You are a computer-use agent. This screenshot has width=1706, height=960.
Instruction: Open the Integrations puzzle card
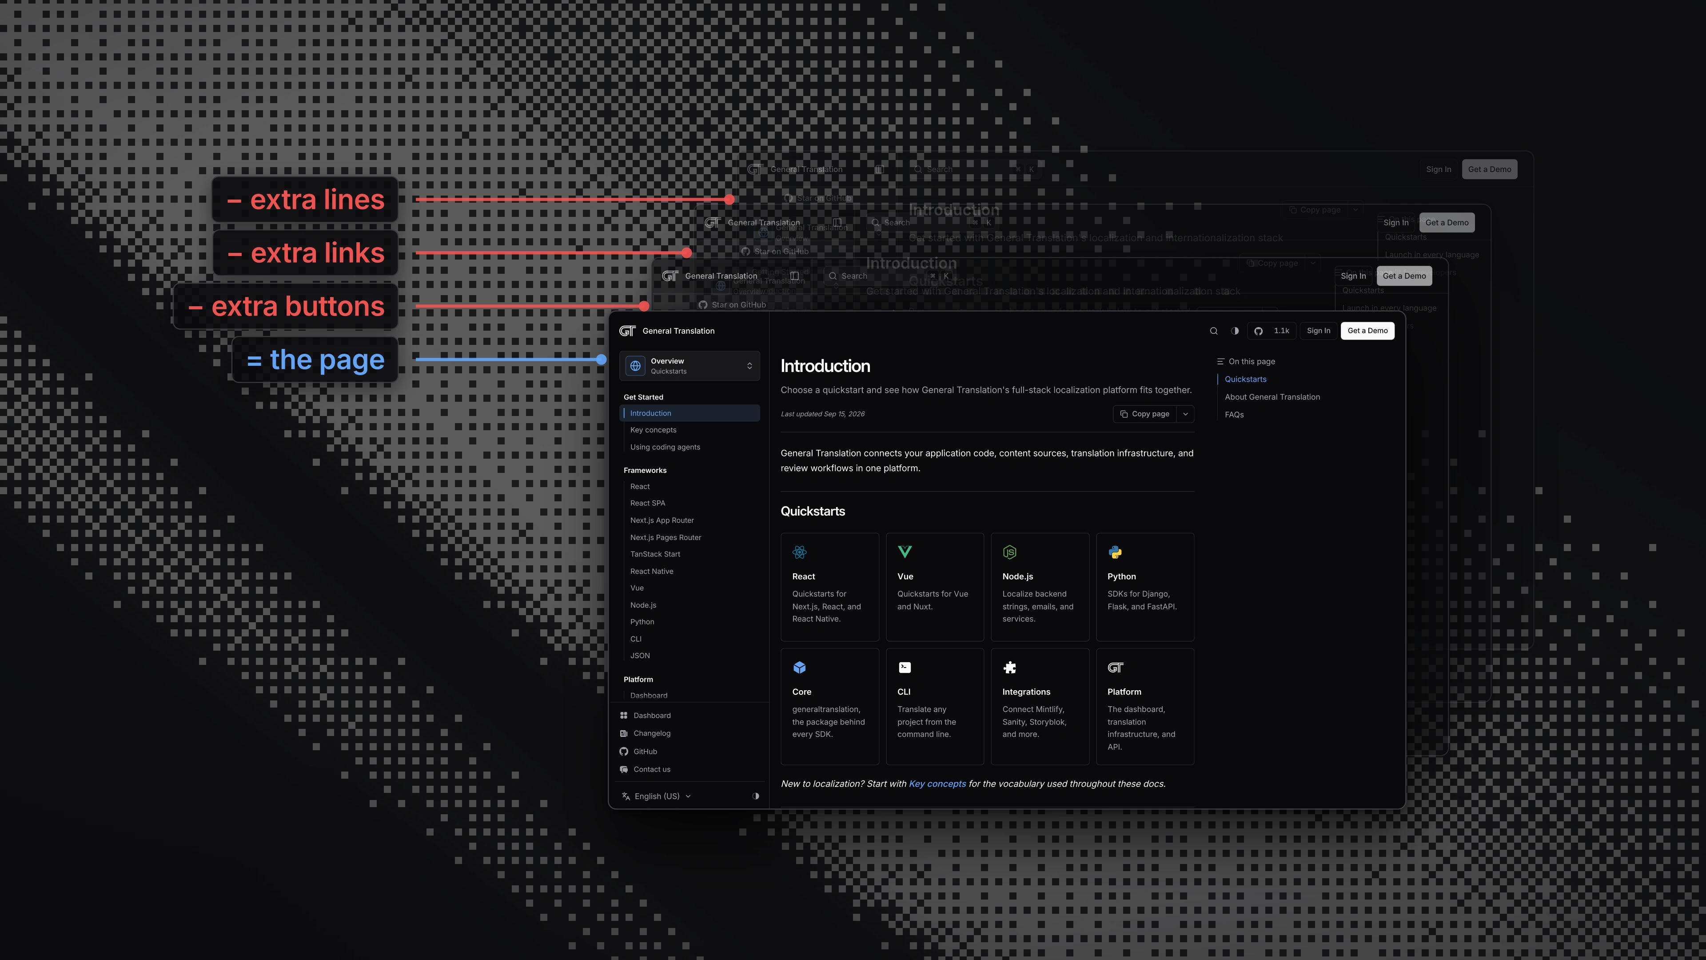[1040, 706]
